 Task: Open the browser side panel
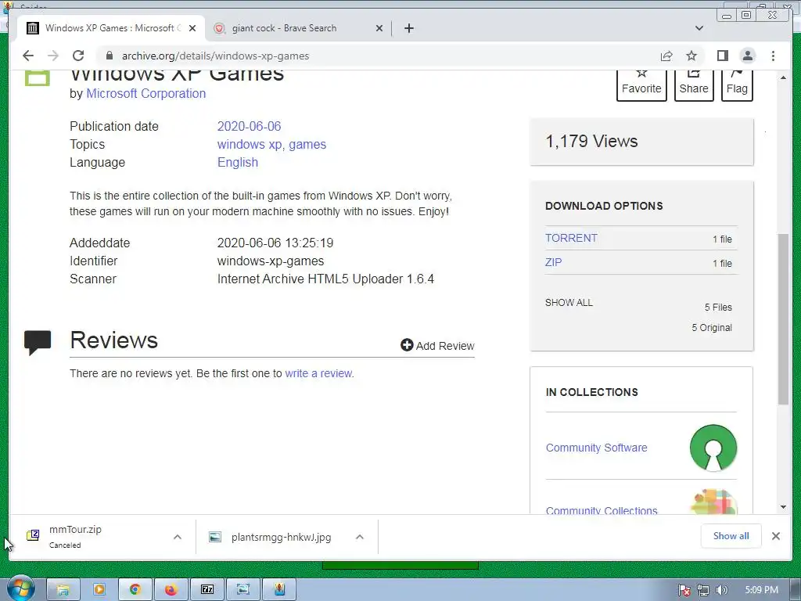click(x=722, y=56)
